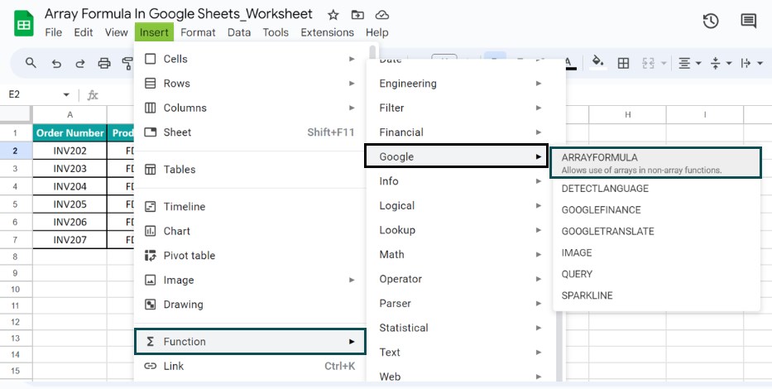The height and width of the screenshot is (389, 772).
Task: Click the fx formula bar icon
Action: [93, 95]
